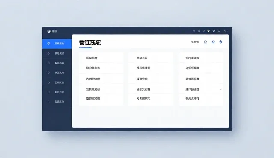Screen dimensions: 274x158
Task: Click the solid white circle icon in top bar
Action: pyautogui.click(x=208, y=31)
